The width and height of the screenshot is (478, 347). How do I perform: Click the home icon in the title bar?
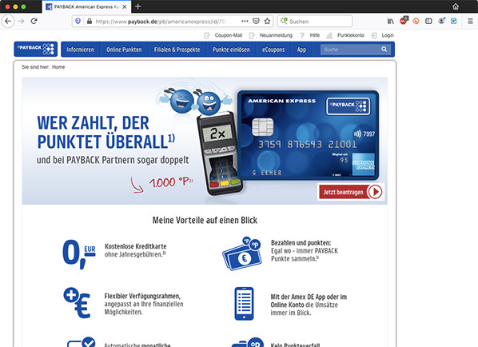pyautogui.click(x=456, y=6)
